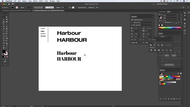This screenshot has width=190, height=107.
Task: Click Divide pathfinder icon
Action: [x=151, y=50]
